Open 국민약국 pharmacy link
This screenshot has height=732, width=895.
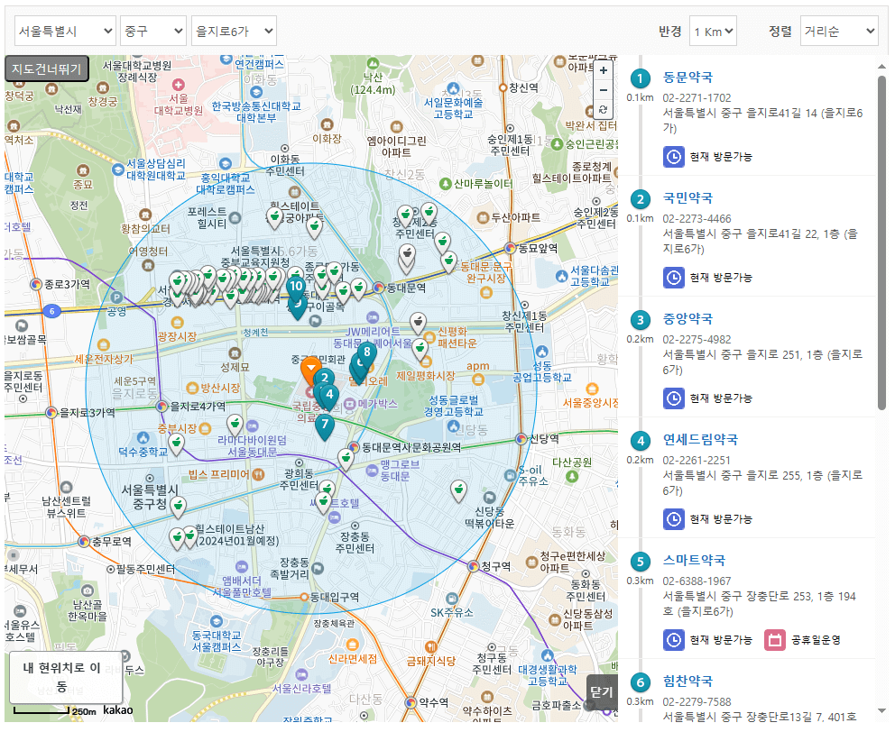[687, 198]
